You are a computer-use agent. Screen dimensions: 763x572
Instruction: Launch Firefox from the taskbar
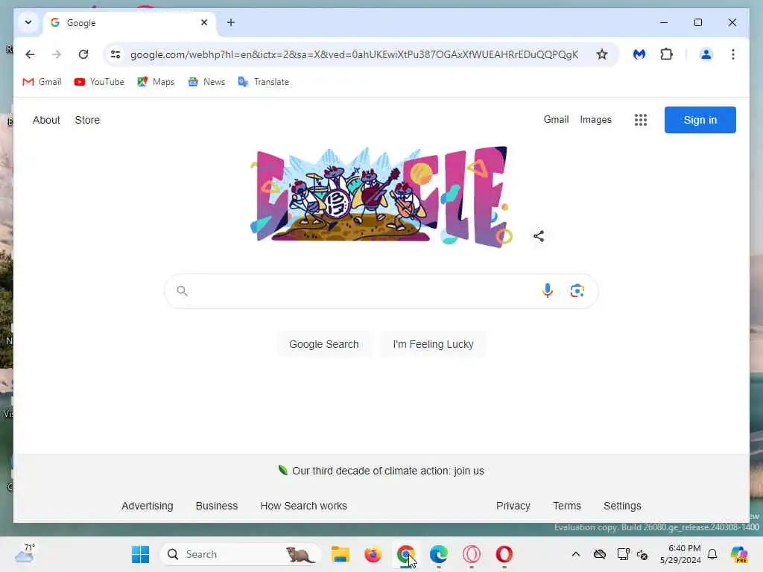373,554
